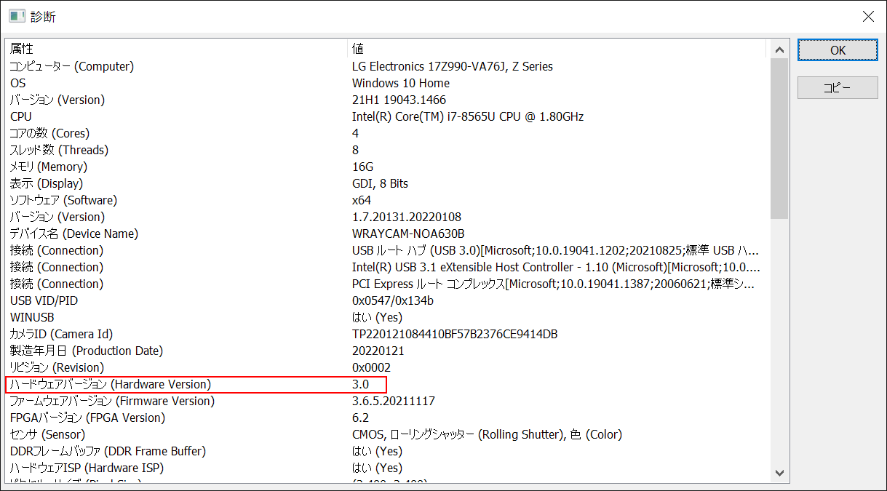Click the vertical scrollbar thumb
The image size is (887, 491).
[x=779, y=138]
